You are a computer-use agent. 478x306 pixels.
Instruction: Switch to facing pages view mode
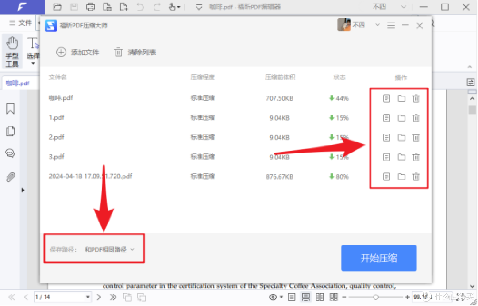coord(320,297)
